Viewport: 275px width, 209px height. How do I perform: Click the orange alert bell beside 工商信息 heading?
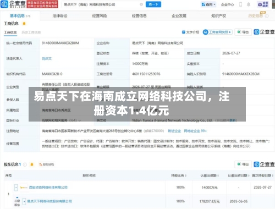(24, 24)
